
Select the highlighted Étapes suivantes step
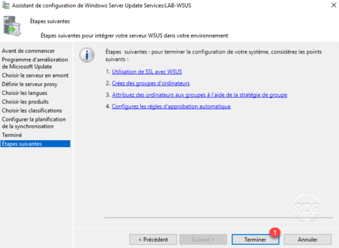tap(35, 144)
